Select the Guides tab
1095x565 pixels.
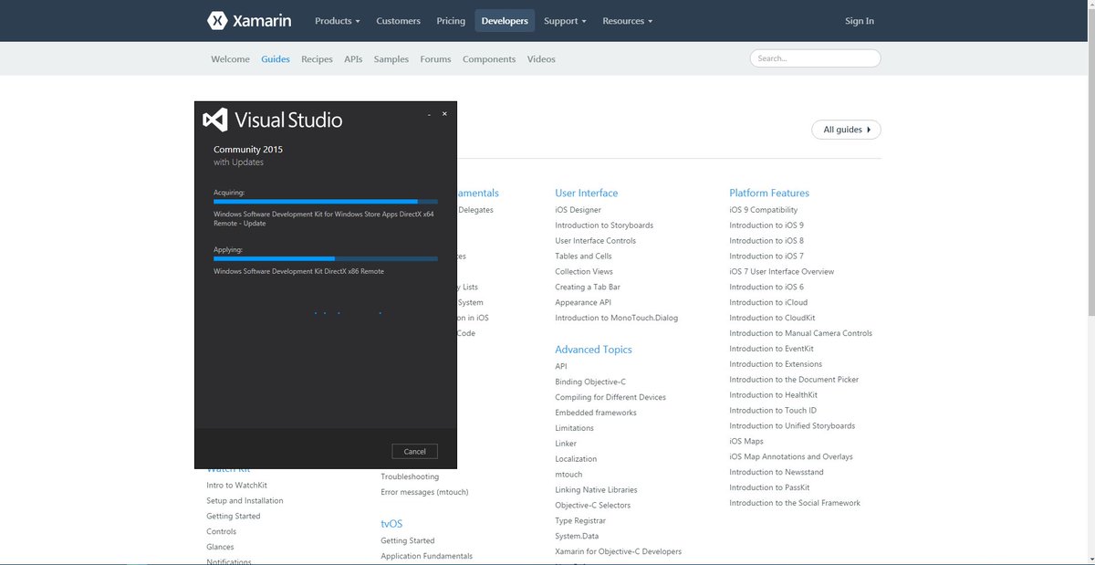[276, 59]
